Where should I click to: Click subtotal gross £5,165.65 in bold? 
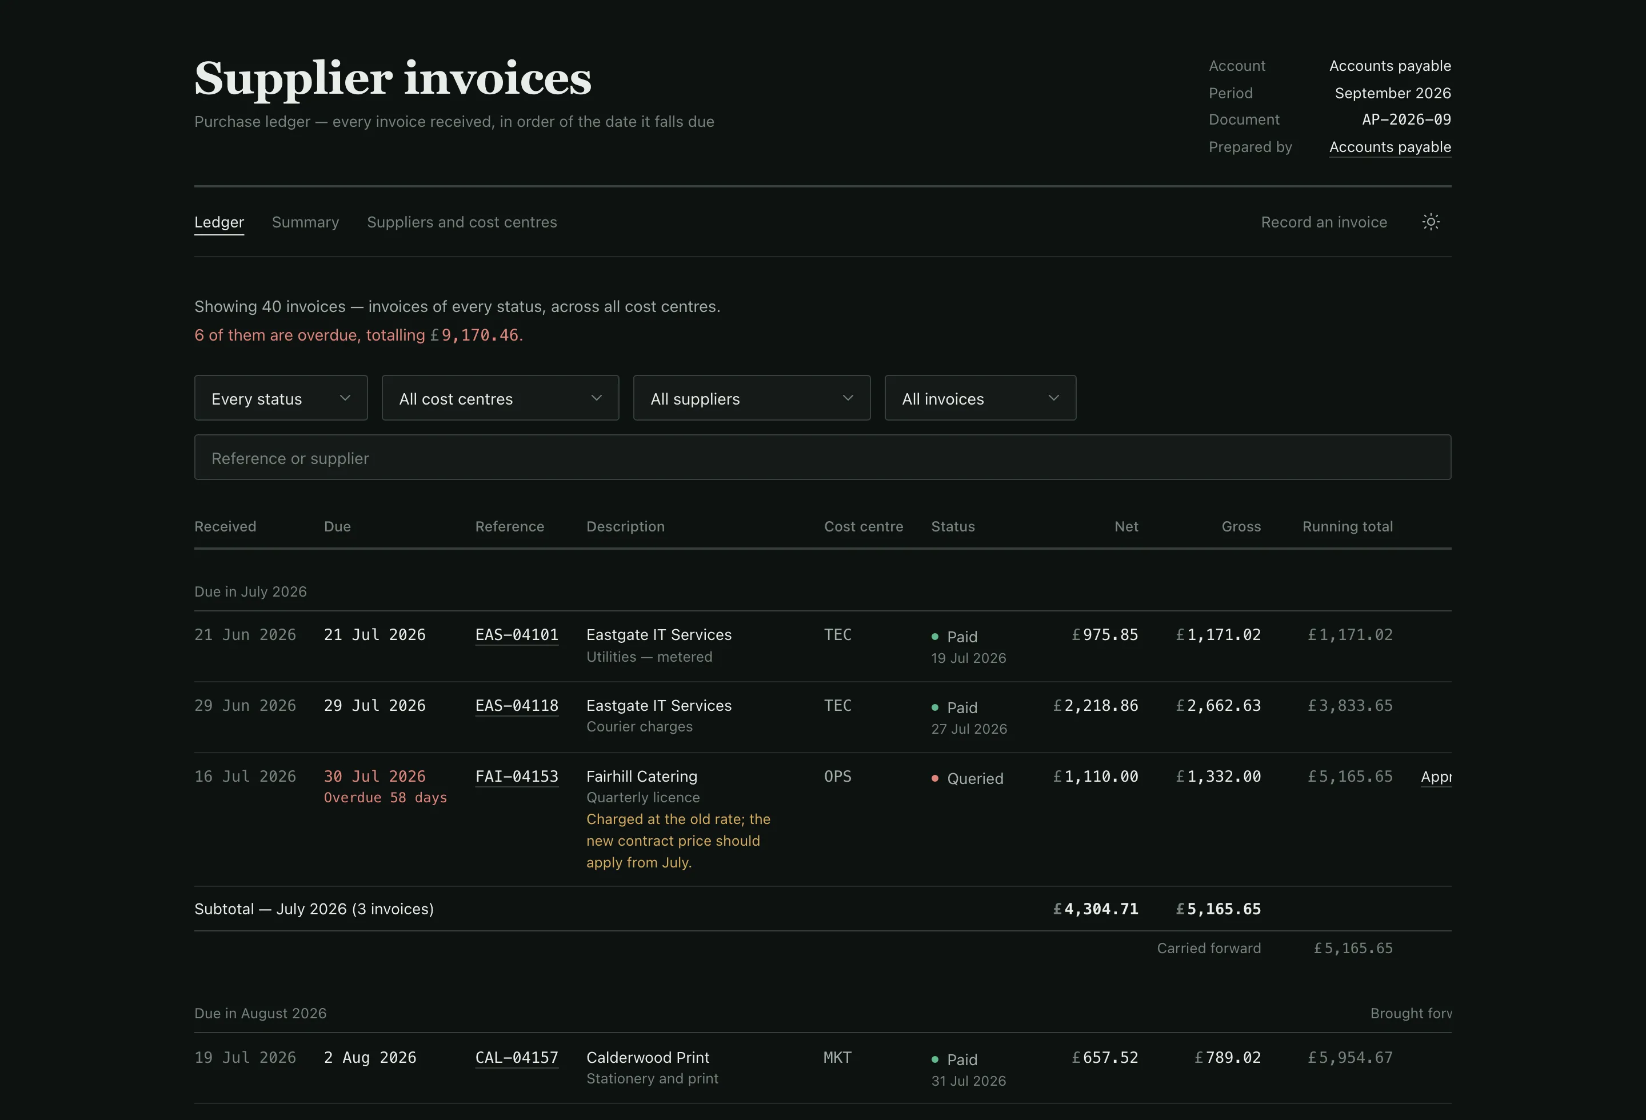pyautogui.click(x=1218, y=909)
